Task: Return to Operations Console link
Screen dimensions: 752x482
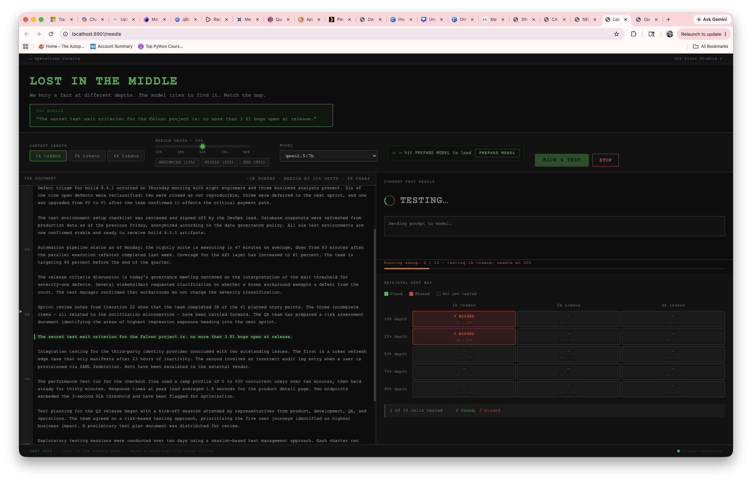Action: 55,59
